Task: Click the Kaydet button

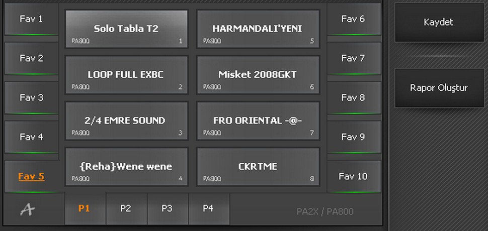Action: point(439,23)
